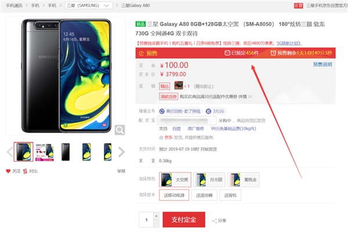Viewport: 348px width, 233px height.
Task: Click the 支付定金 pay deposit button
Action: 184,220
